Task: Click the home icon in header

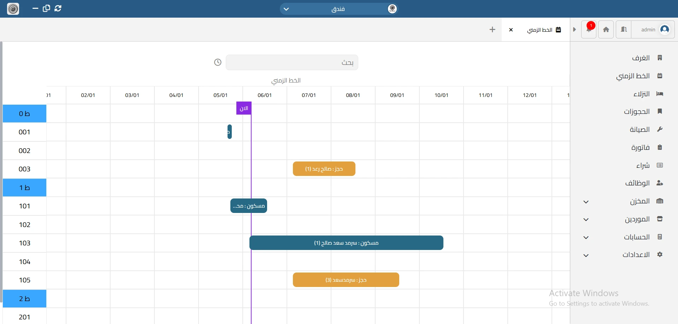Action: (x=606, y=30)
